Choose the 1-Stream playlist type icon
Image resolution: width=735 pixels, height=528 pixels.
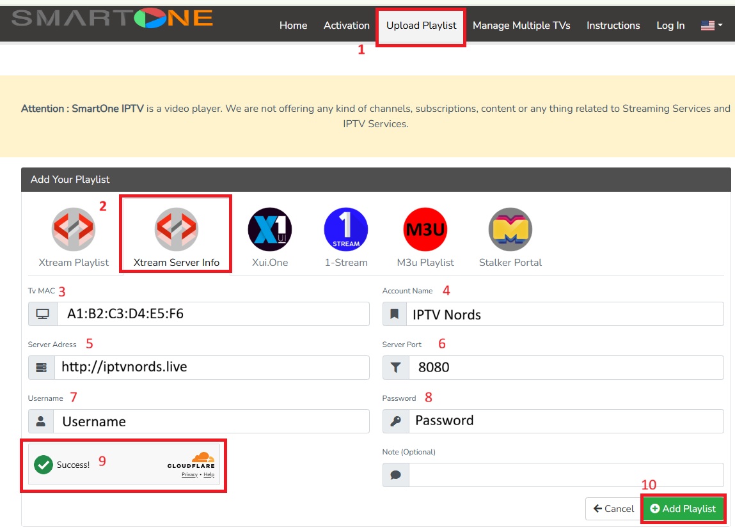pyautogui.click(x=346, y=229)
